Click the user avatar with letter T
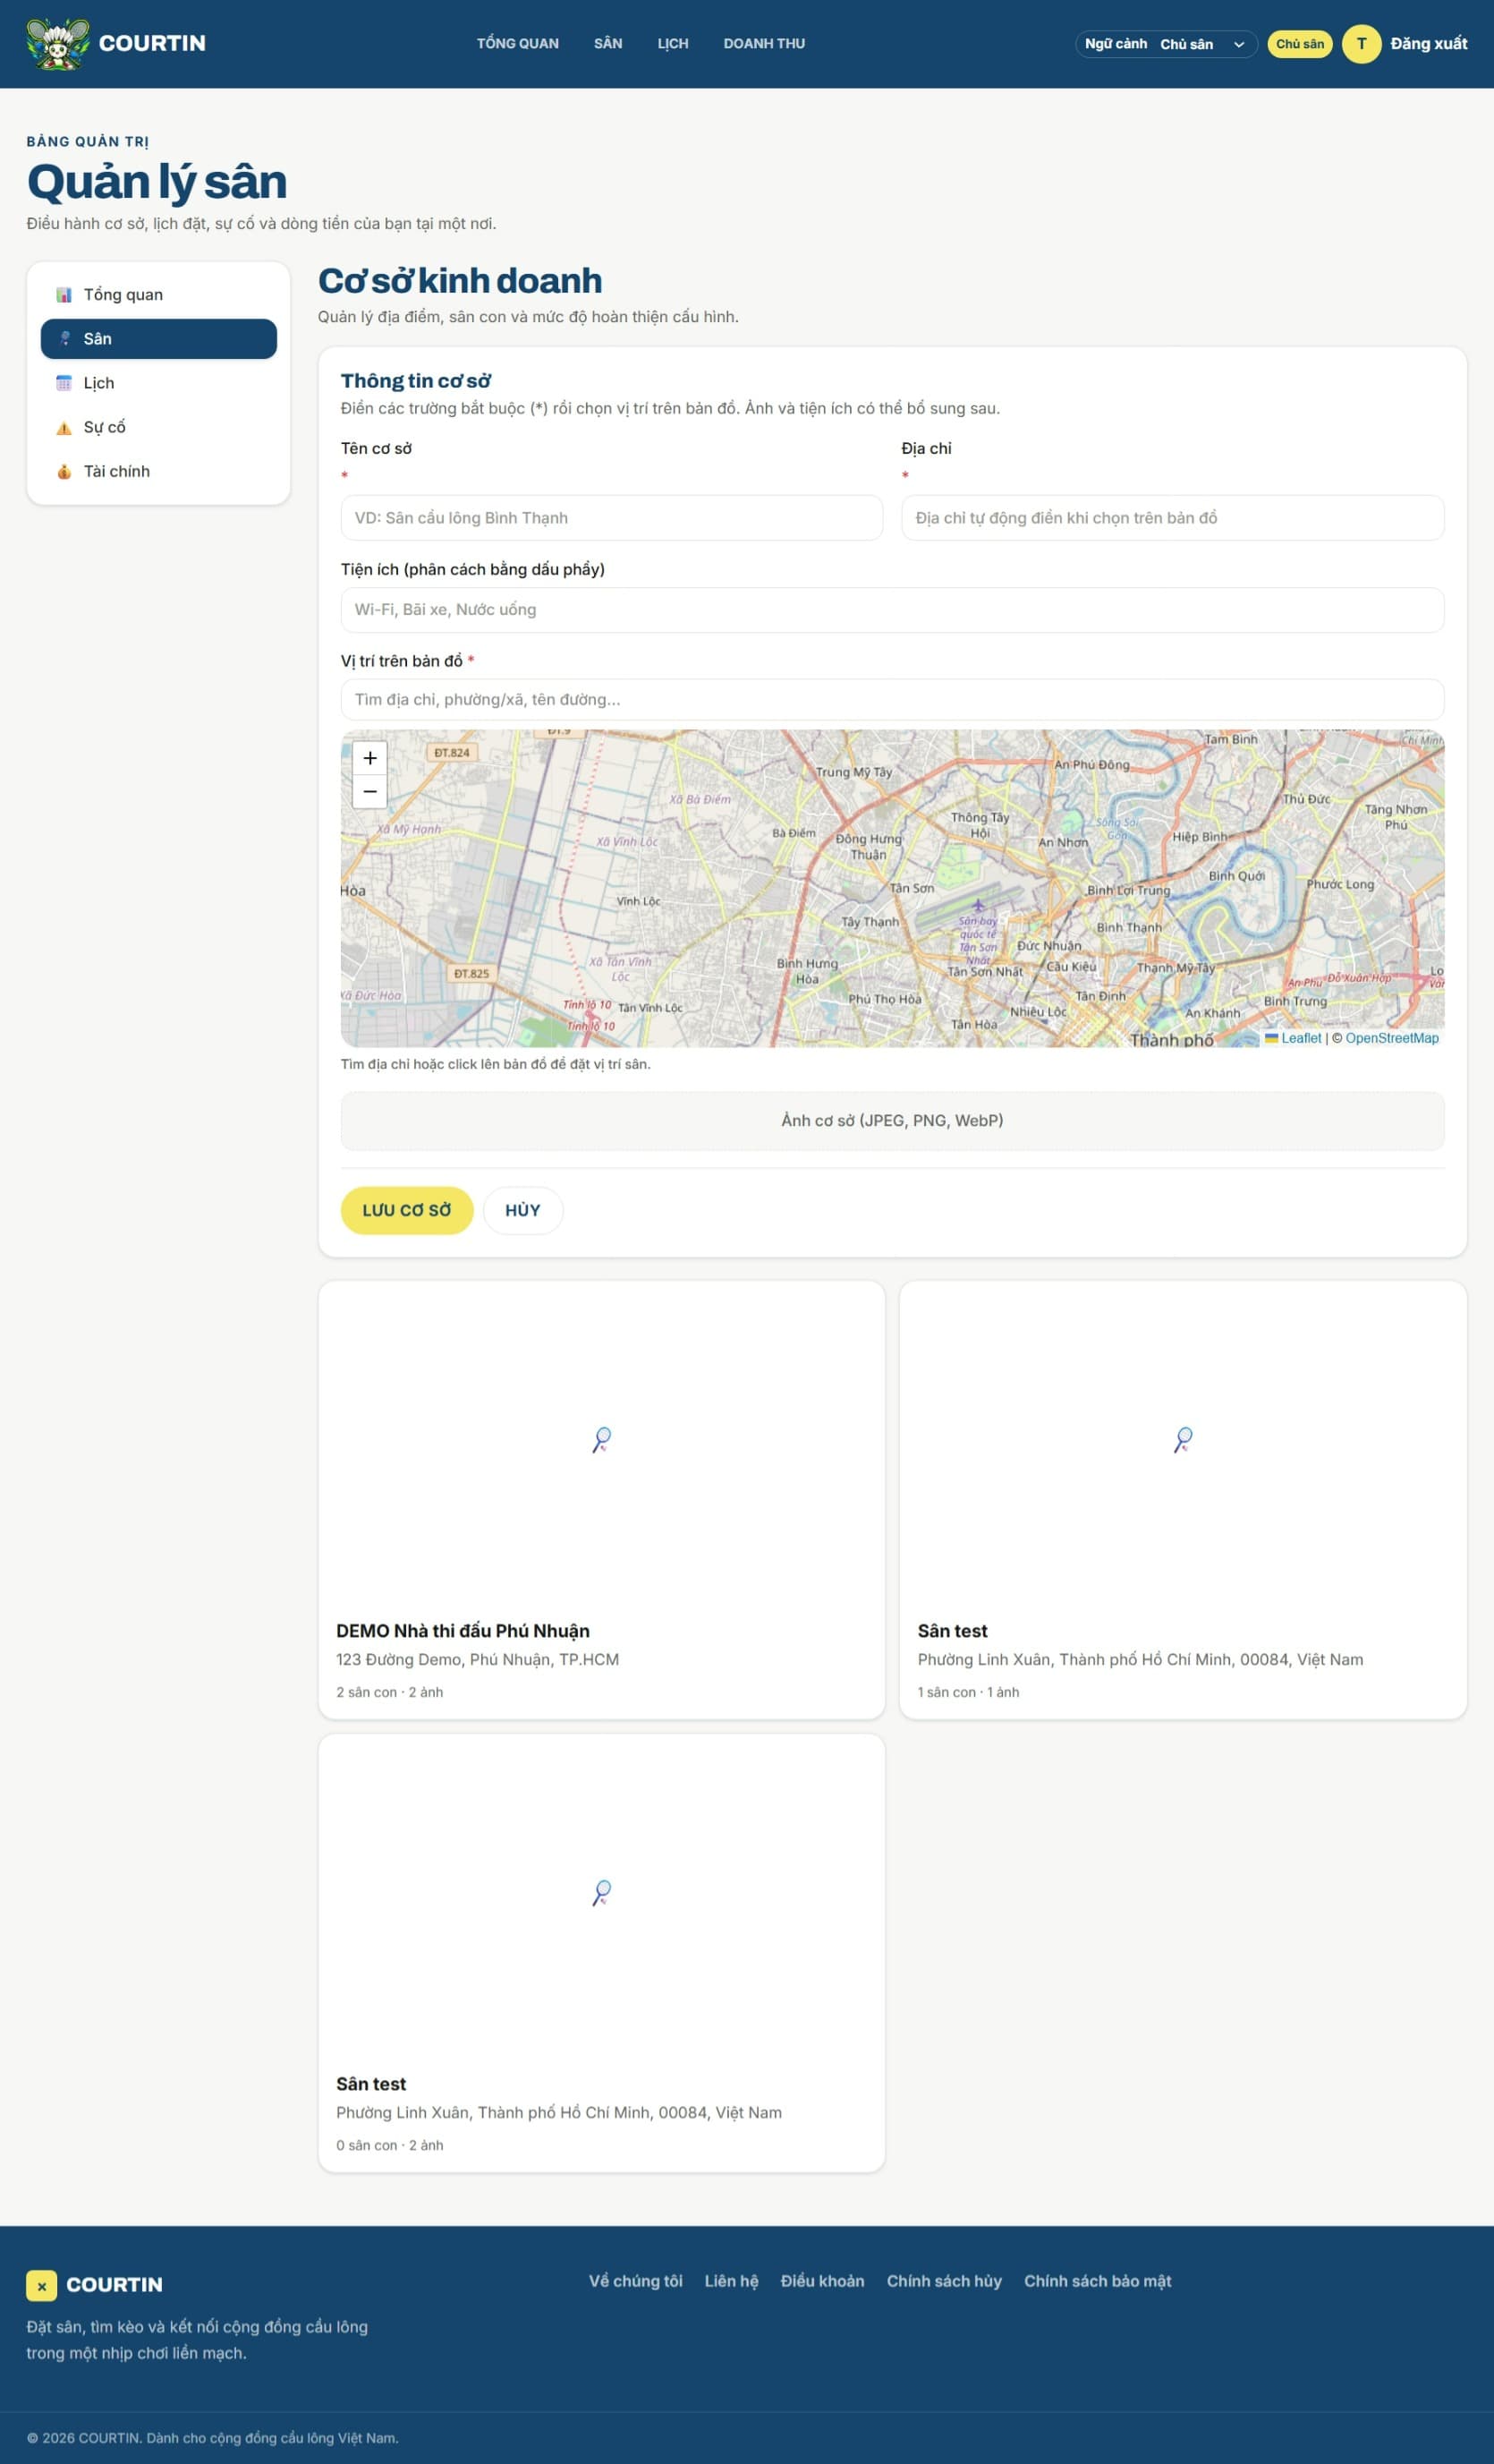 point(1361,44)
